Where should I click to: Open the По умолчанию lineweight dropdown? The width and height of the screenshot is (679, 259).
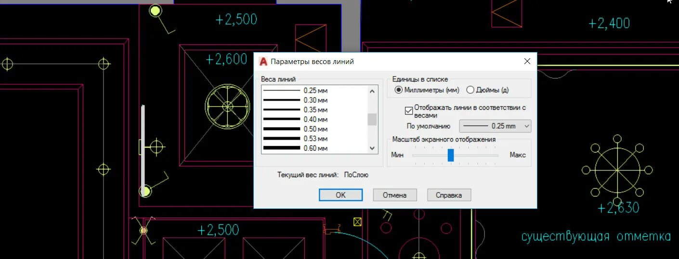[495, 126]
